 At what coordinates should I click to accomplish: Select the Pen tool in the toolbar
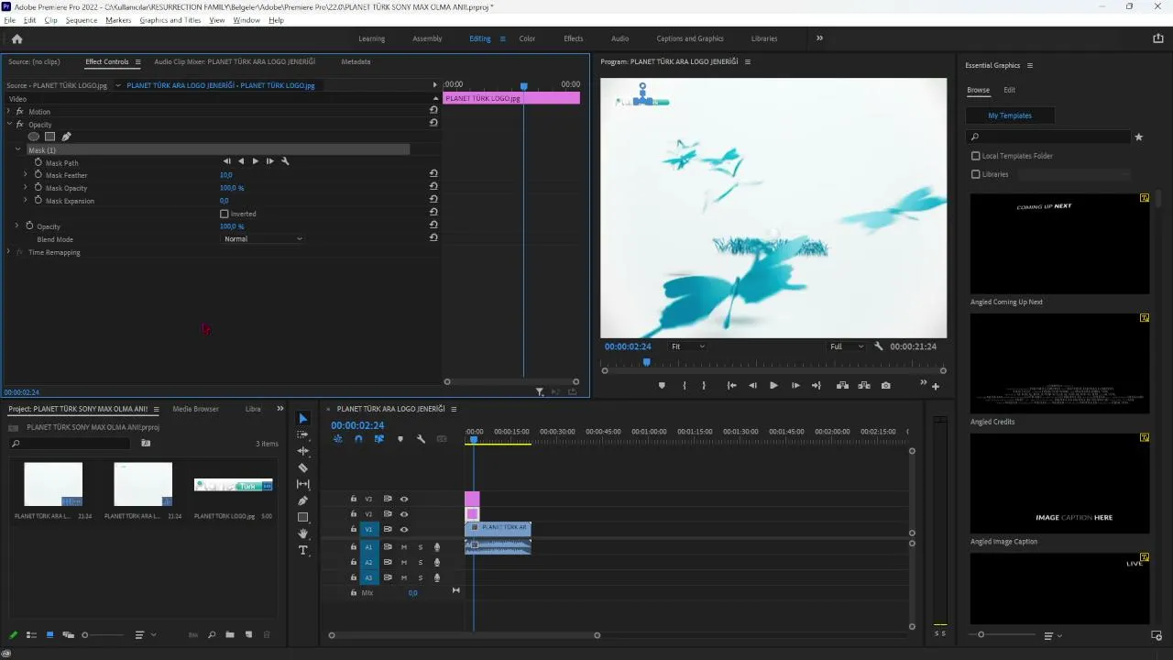point(303,500)
